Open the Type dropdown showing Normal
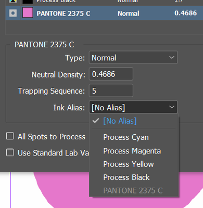Image resolution: width=203 pixels, height=208 pixels. coord(133,58)
